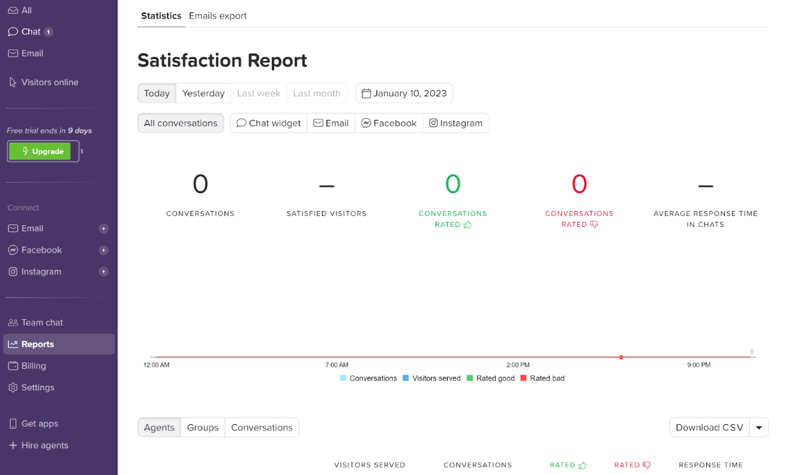Click the green Upgrade button
This screenshot has height=475, width=796.
pyautogui.click(x=43, y=151)
